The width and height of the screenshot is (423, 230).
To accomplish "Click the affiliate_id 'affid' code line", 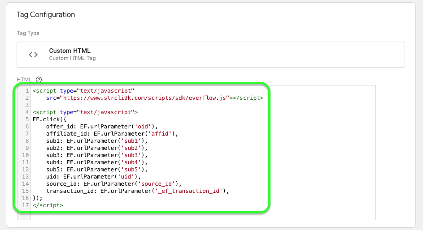I will (112, 134).
